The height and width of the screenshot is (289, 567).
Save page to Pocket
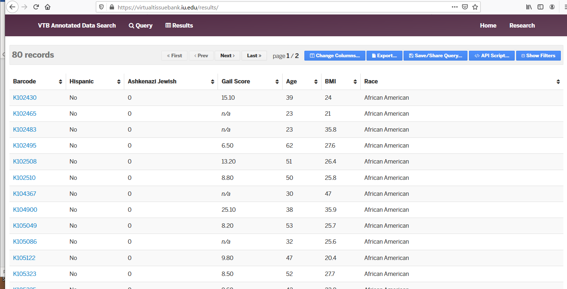coord(465,7)
